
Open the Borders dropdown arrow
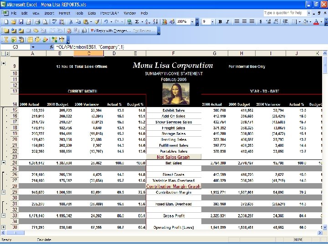tap(300, 21)
